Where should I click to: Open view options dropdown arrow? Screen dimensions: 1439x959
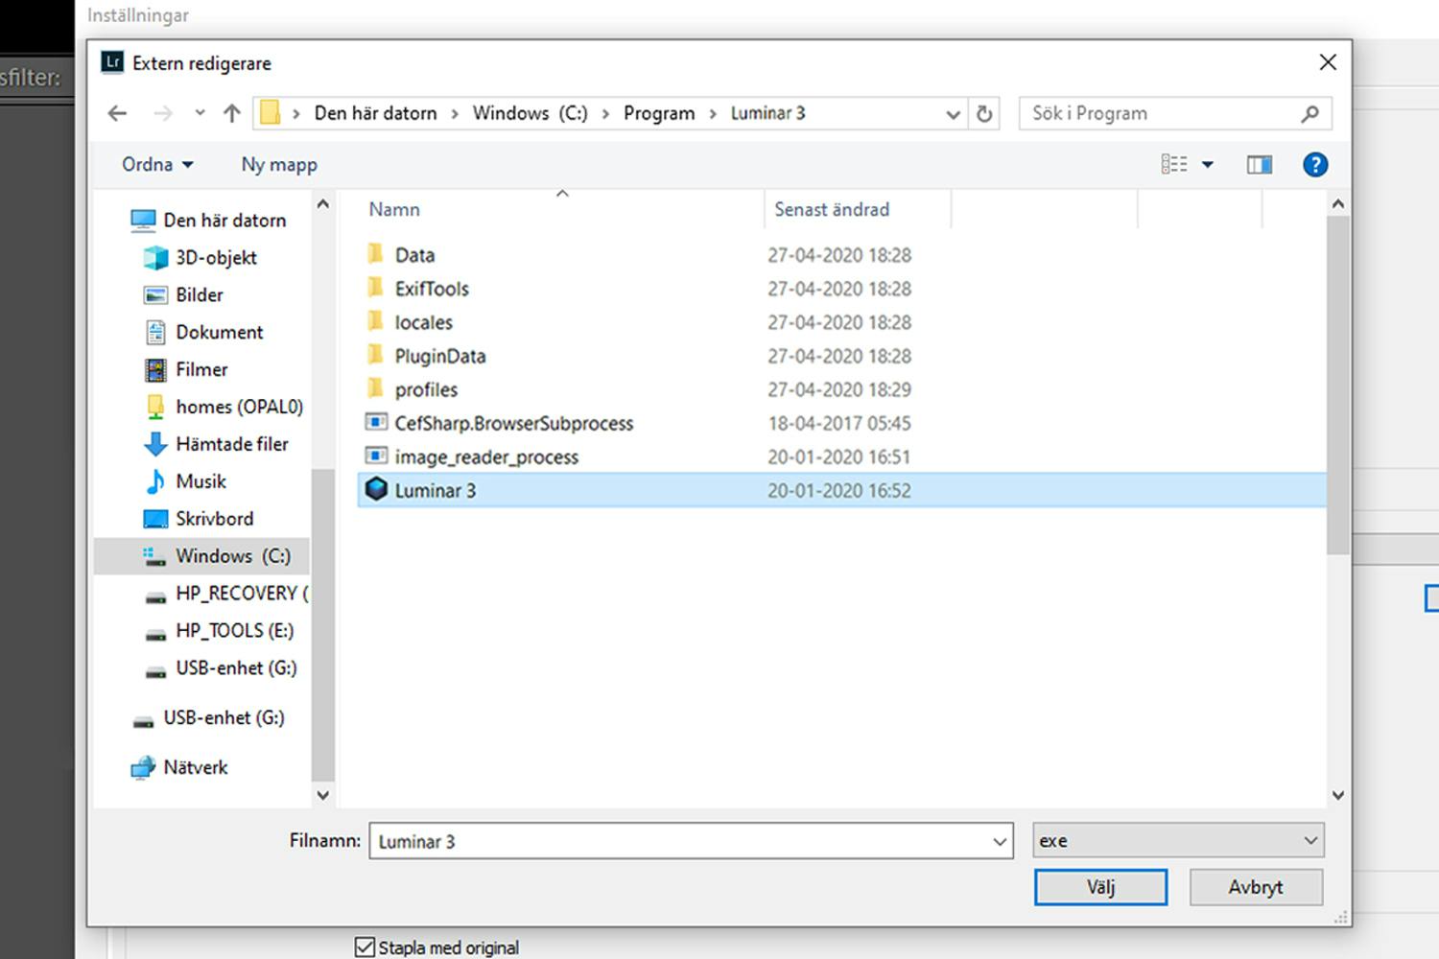(1208, 165)
